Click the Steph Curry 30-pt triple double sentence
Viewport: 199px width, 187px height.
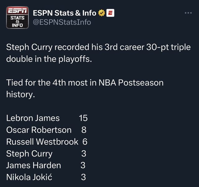(98, 53)
